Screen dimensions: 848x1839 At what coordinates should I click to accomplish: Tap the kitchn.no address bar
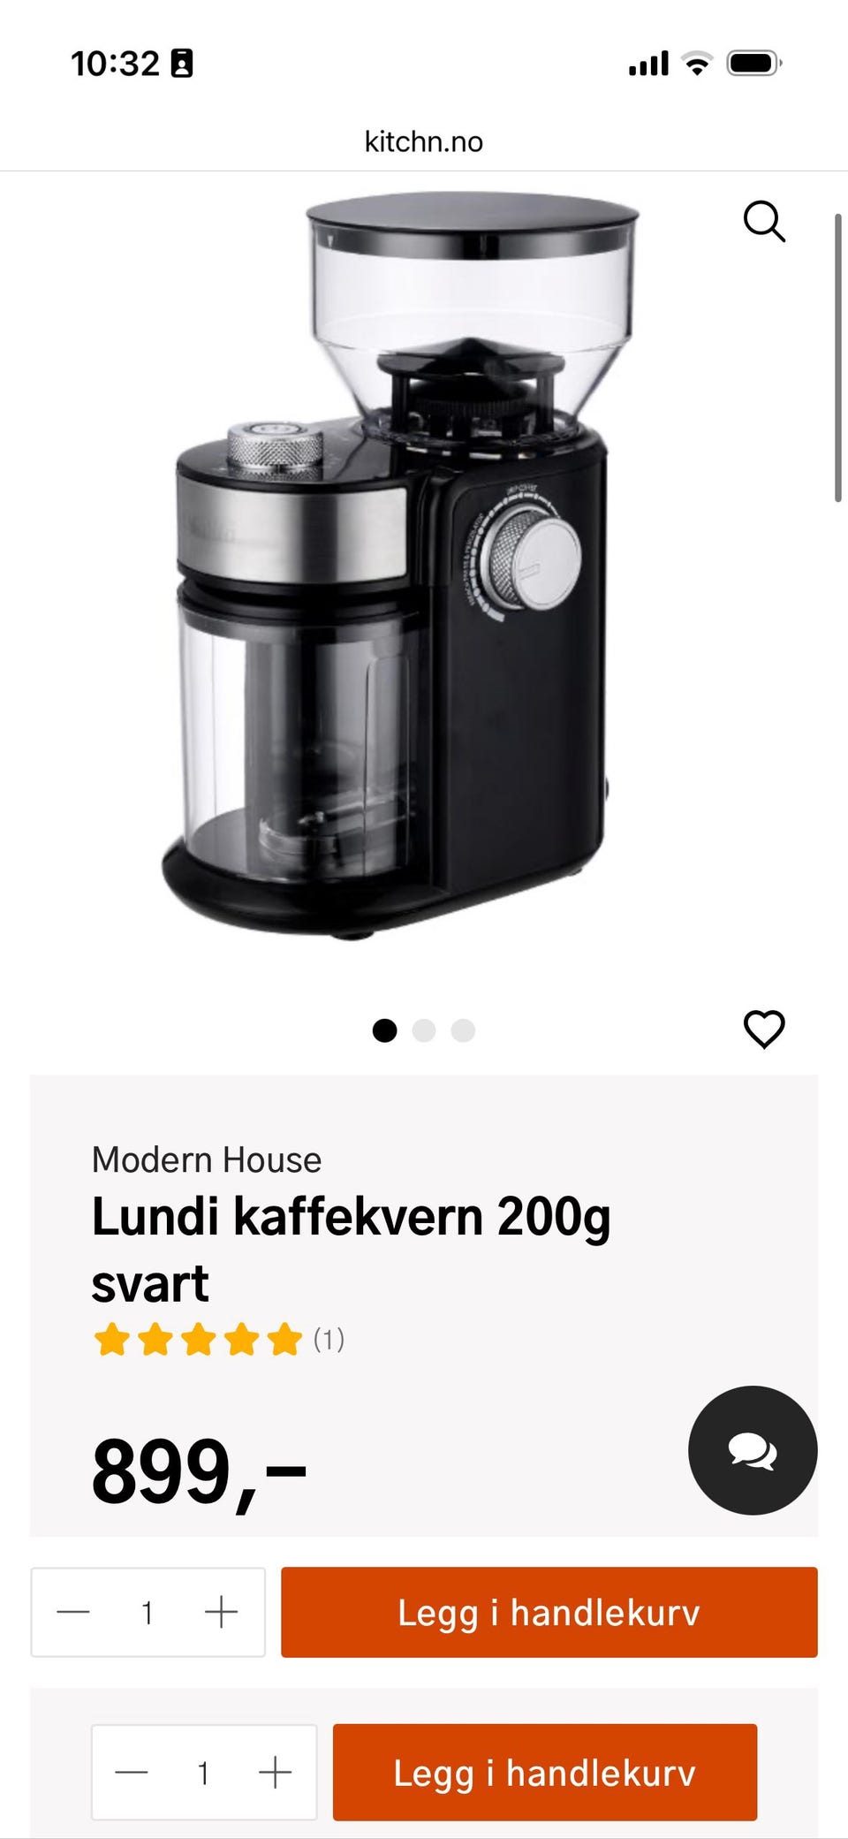pyautogui.click(x=424, y=141)
